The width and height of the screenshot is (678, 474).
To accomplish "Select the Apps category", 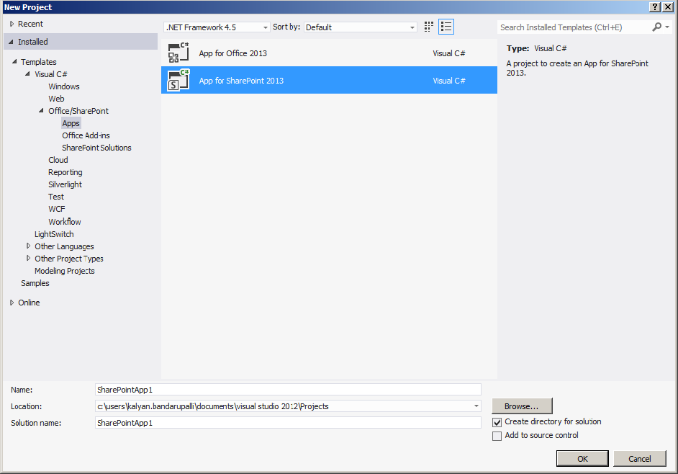I will pyautogui.click(x=71, y=123).
